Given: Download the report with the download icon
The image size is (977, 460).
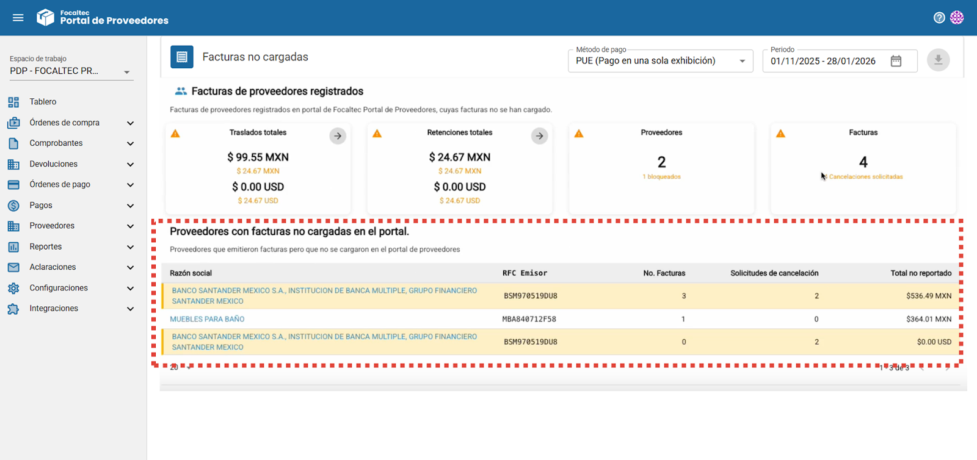Looking at the screenshot, I should coord(939,60).
